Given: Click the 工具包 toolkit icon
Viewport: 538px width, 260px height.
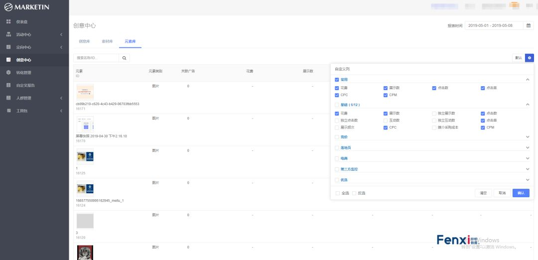Looking at the screenshot, I should tap(8, 111).
